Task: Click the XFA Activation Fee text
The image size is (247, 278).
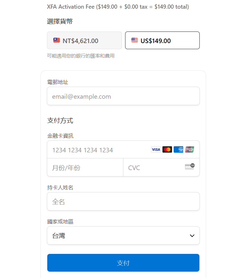Action: 71,7
